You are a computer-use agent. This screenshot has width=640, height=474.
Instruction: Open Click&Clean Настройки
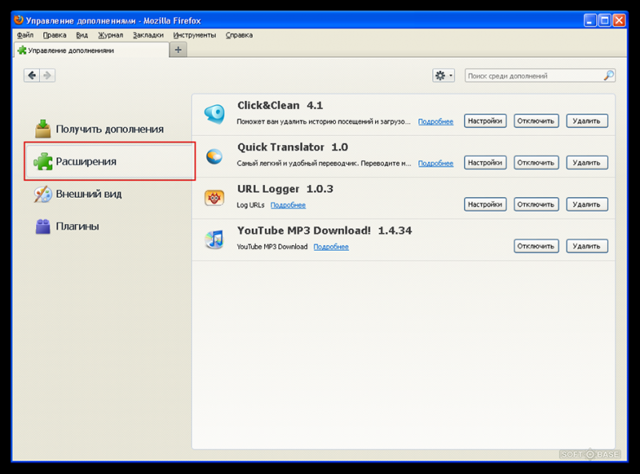485,121
